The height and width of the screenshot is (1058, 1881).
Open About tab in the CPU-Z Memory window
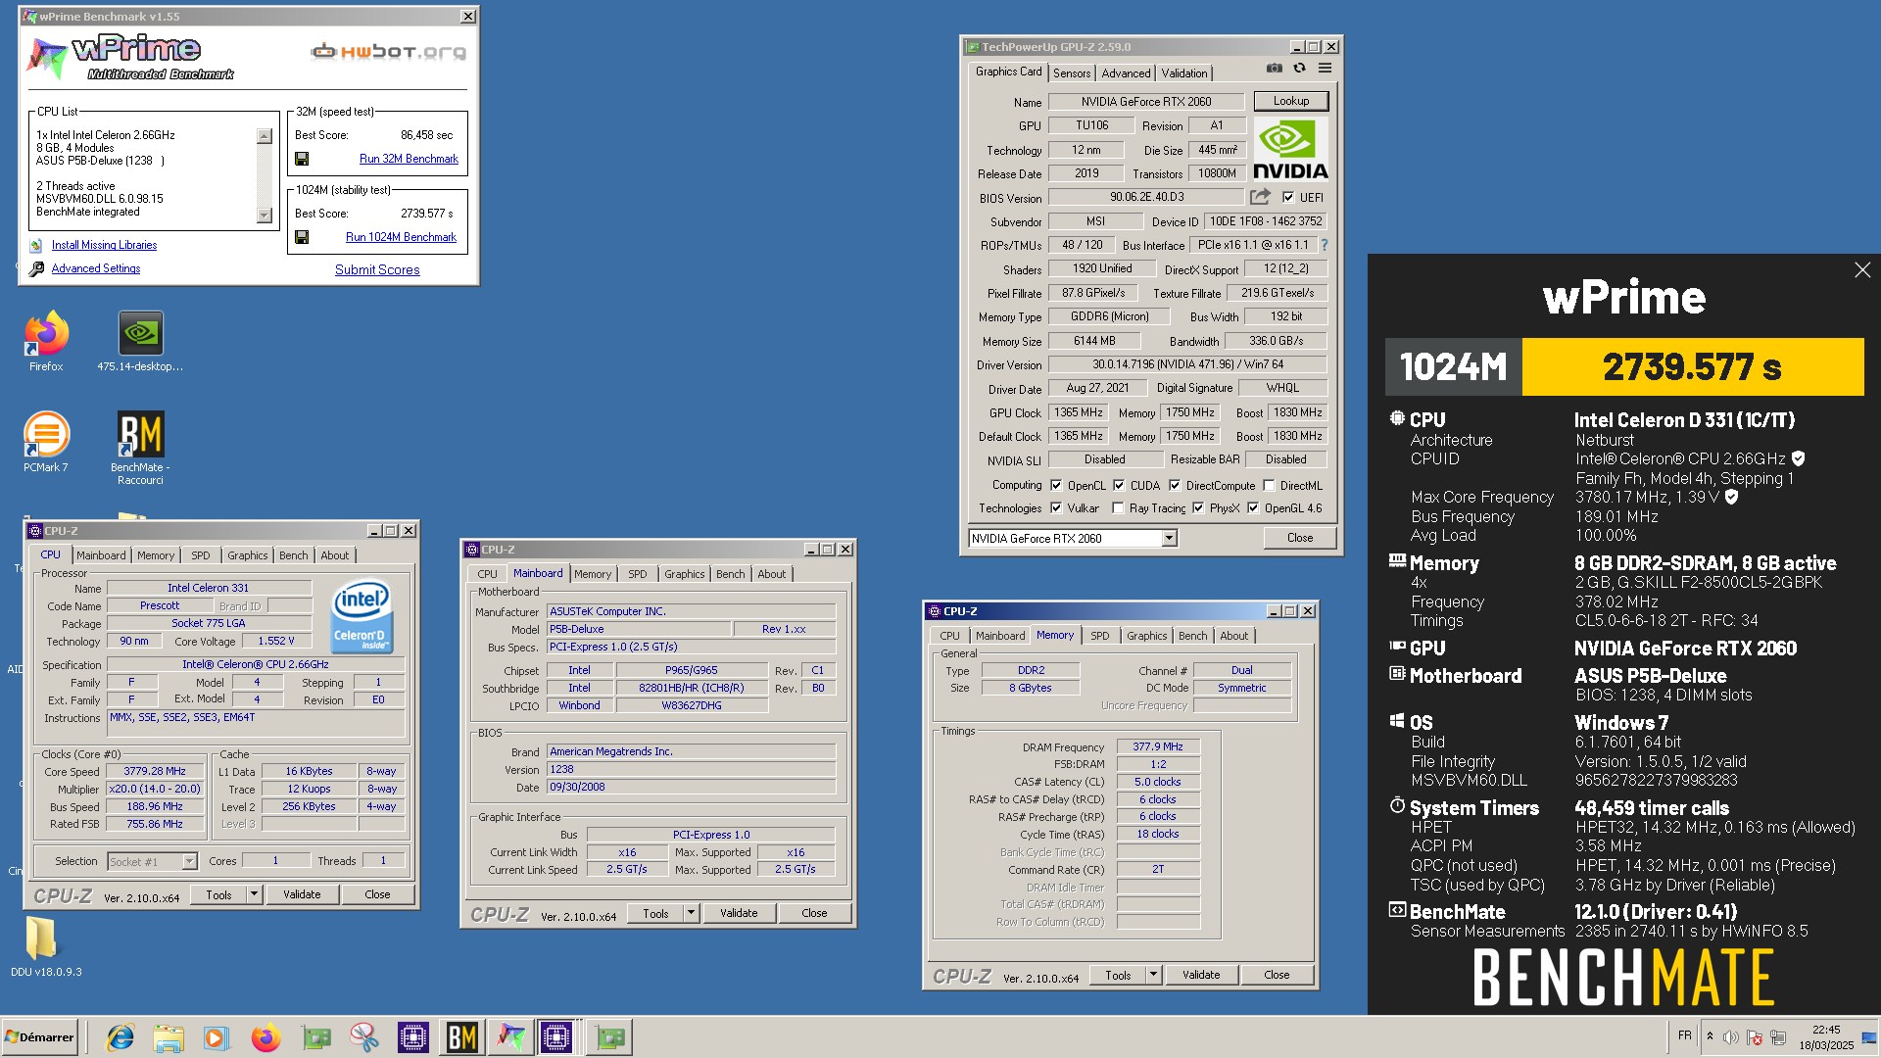(x=1233, y=636)
